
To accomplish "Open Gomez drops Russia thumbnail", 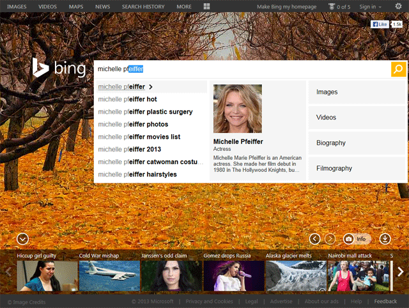I will point(234,276).
